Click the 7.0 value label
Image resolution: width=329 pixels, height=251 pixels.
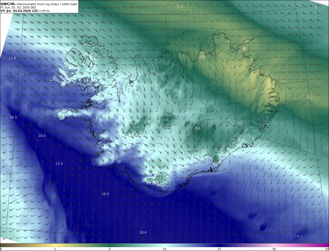(x=315, y=7)
